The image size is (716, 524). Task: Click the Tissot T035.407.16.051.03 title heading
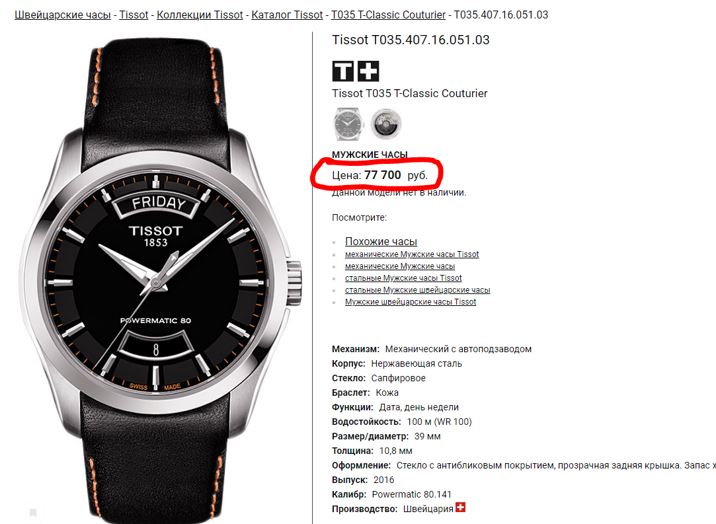click(x=411, y=40)
